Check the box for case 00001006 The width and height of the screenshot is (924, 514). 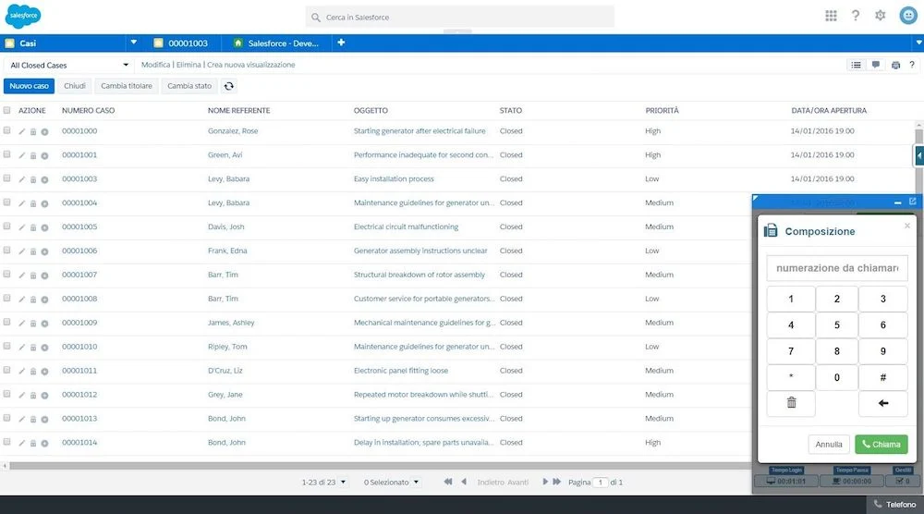7,250
